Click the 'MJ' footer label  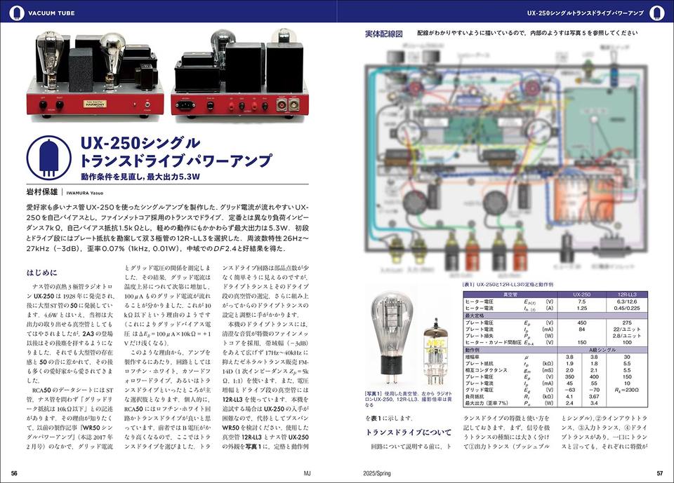pos(307,473)
